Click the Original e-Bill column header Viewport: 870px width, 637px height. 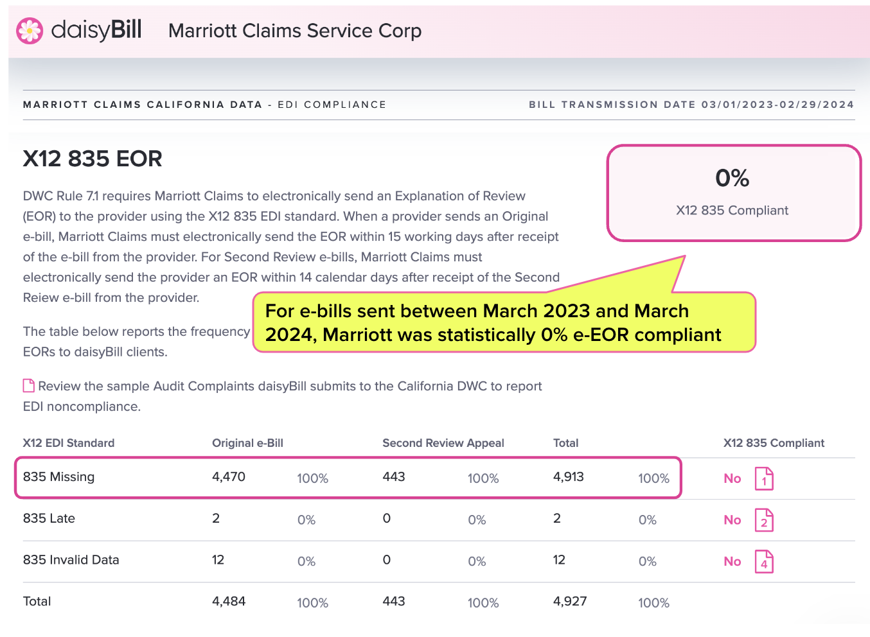click(x=247, y=443)
